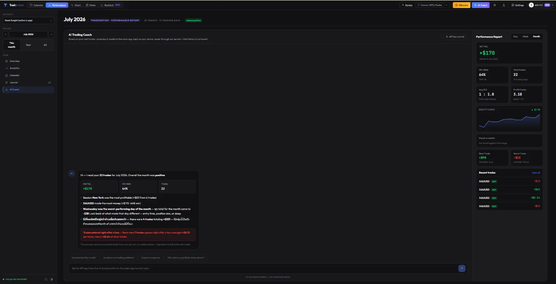Screen dimensions: 556x284
Task: Click the sun theme icon in top bar
Action: (495, 5)
